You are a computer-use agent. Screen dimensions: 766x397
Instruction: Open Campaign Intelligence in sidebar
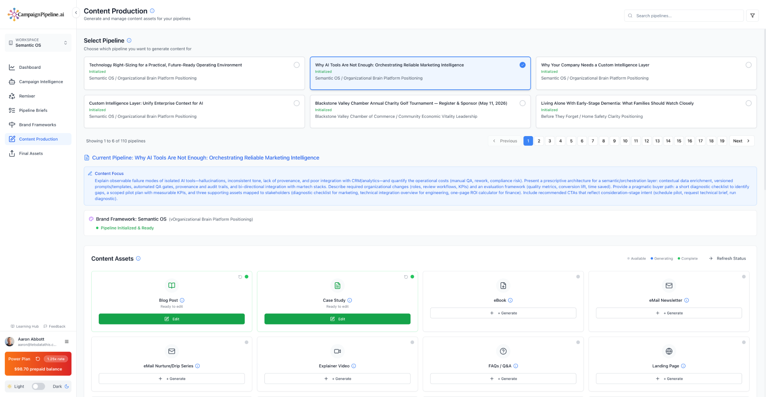coord(38,82)
